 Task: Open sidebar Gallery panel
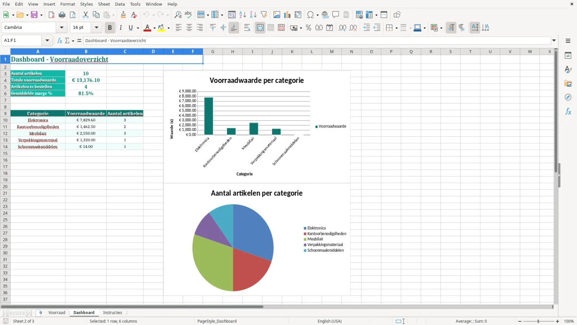[x=568, y=84]
